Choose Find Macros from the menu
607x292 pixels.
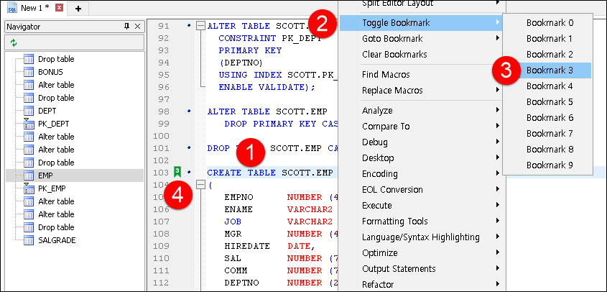(386, 75)
